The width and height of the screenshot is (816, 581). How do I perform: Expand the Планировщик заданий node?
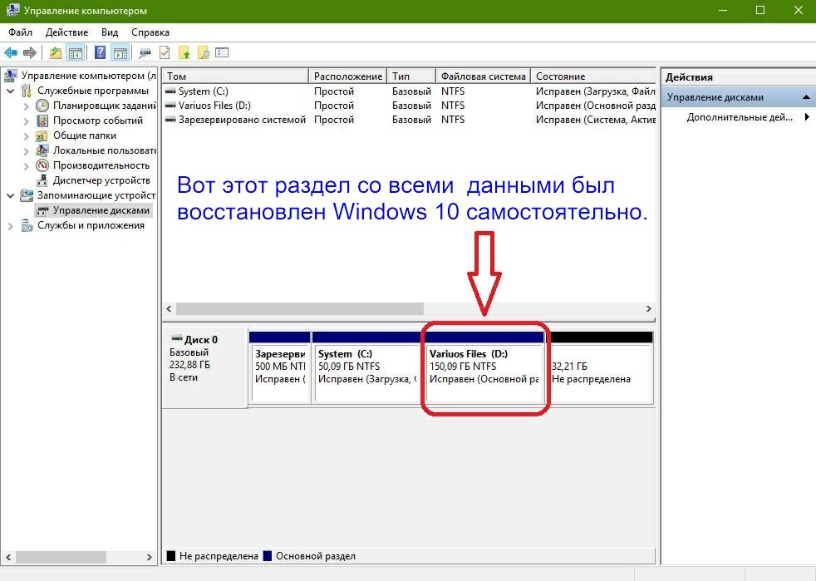click(26, 106)
